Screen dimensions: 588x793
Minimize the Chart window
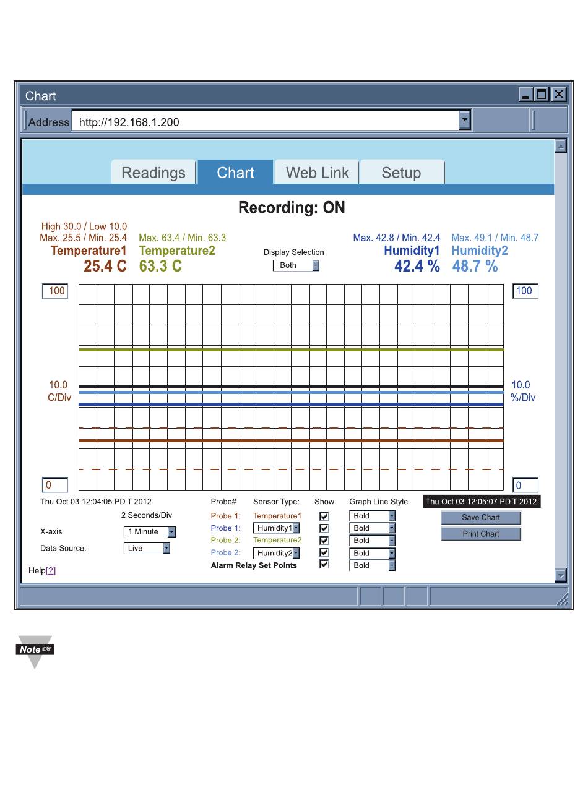point(525,95)
